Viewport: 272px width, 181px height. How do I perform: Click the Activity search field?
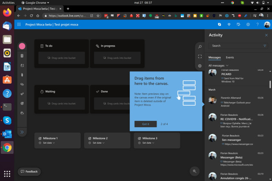click(238, 46)
